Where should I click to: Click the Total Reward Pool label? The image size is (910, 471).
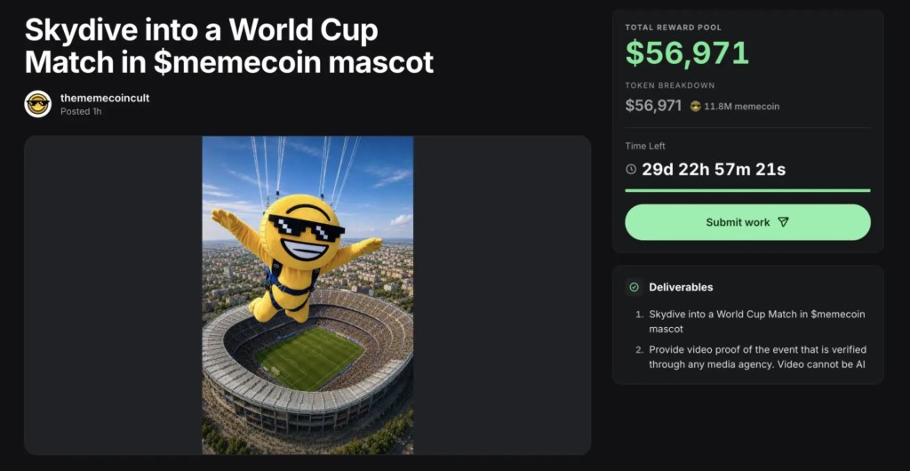(674, 28)
